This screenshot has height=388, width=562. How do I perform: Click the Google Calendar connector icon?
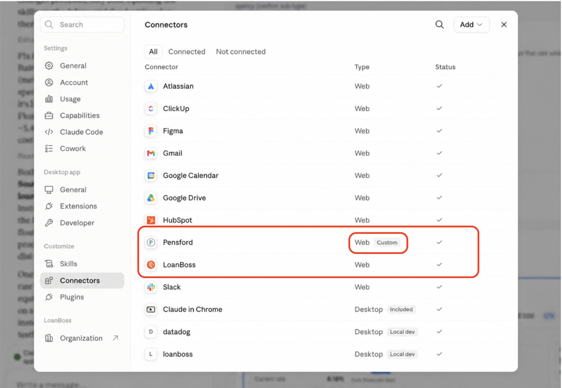tap(151, 176)
